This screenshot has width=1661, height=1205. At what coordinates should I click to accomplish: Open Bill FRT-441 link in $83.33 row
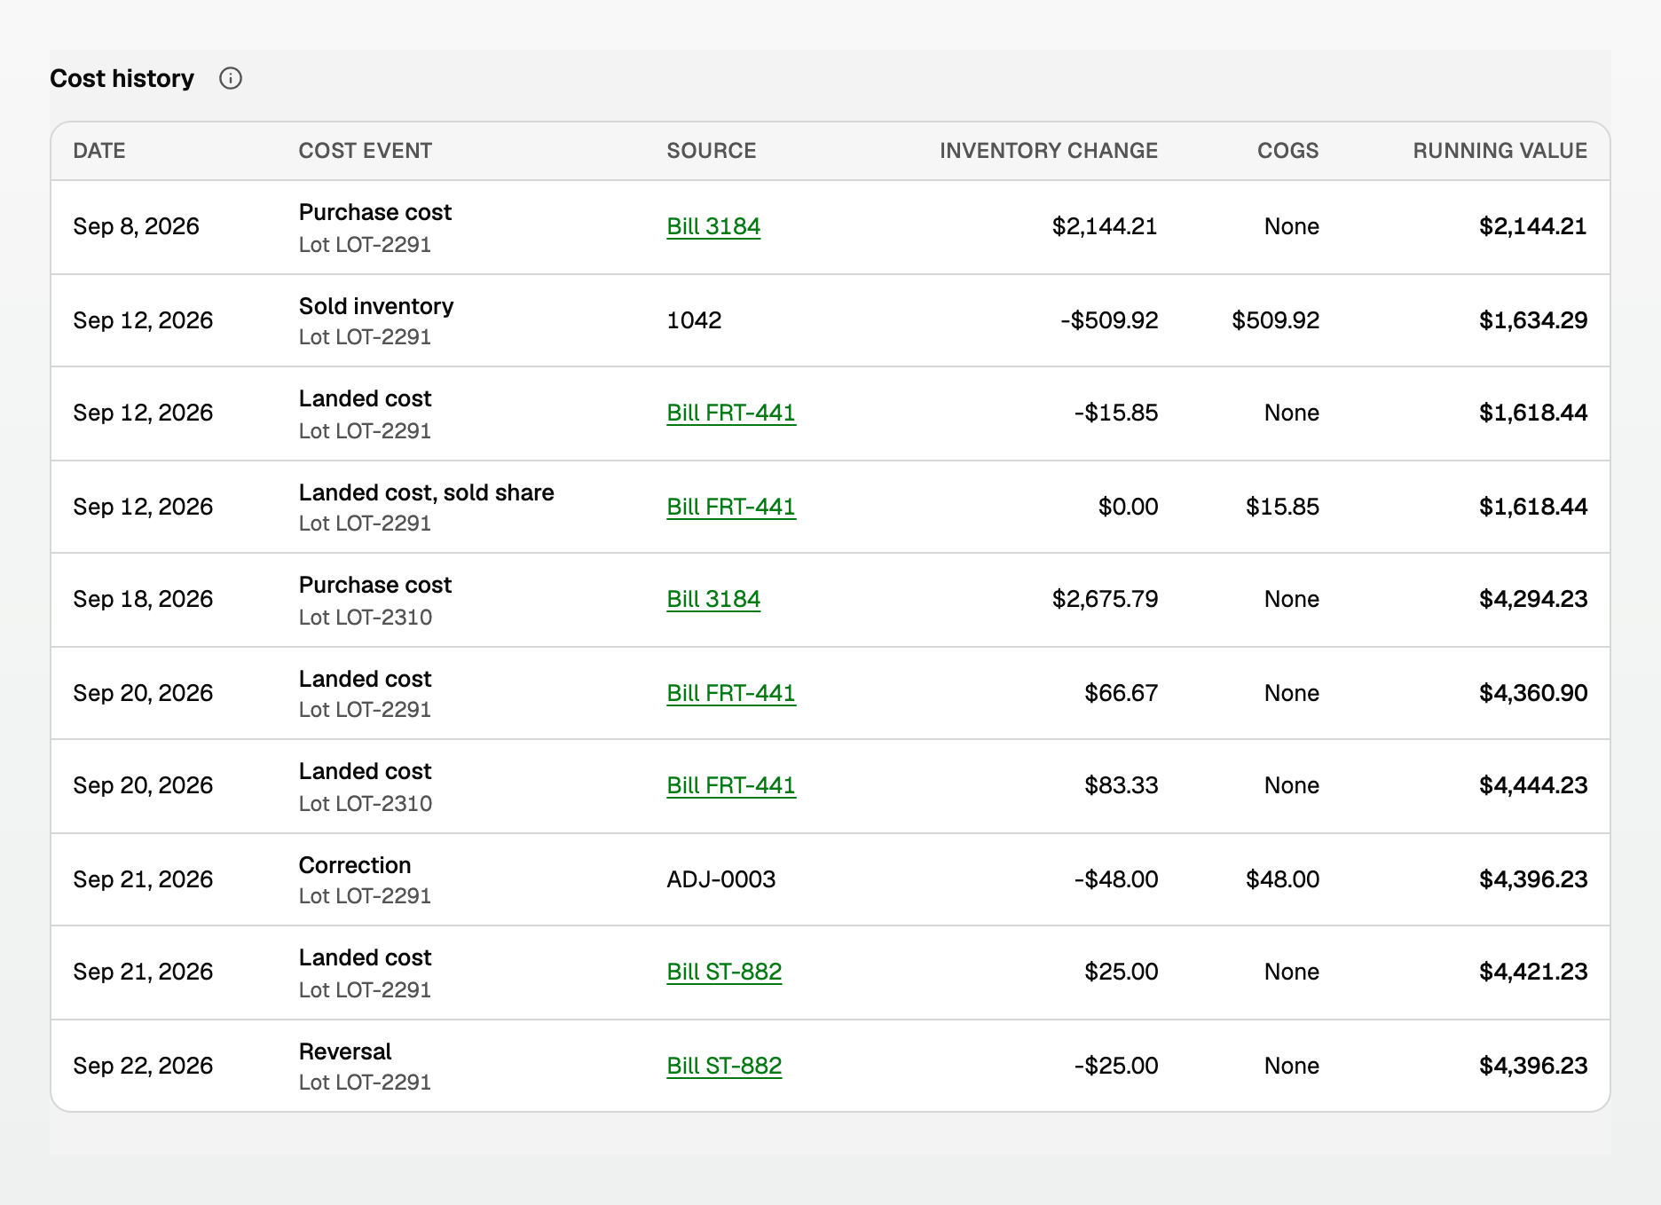pos(731,785)
